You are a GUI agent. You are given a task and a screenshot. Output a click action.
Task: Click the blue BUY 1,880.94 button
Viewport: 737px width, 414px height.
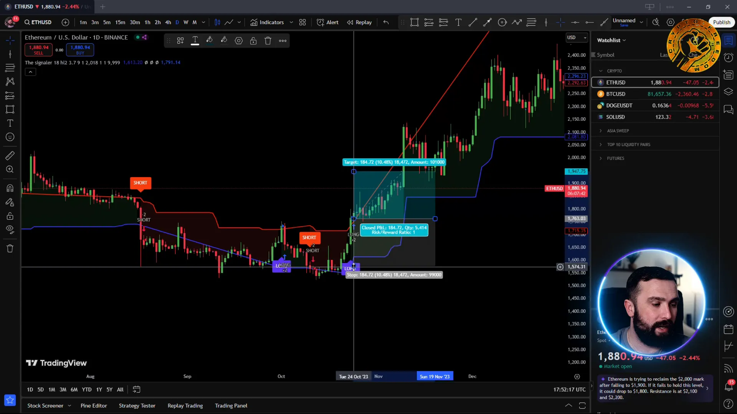pos(80,49)
